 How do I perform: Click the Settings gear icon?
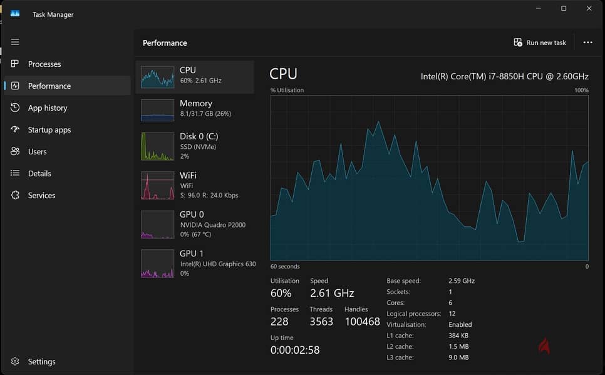15,361
